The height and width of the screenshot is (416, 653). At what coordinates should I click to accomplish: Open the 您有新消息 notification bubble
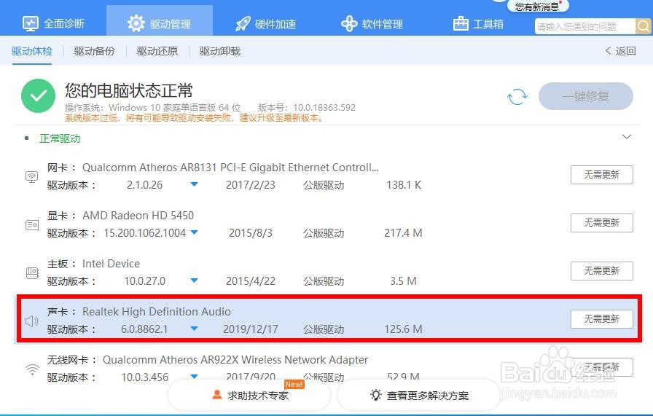coord(537,7)
